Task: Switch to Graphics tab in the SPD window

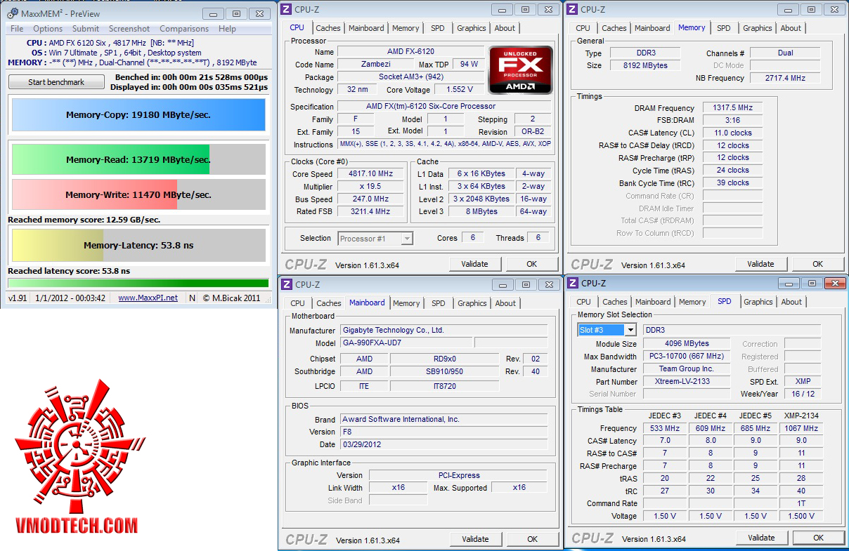Action: pos(758,302)
